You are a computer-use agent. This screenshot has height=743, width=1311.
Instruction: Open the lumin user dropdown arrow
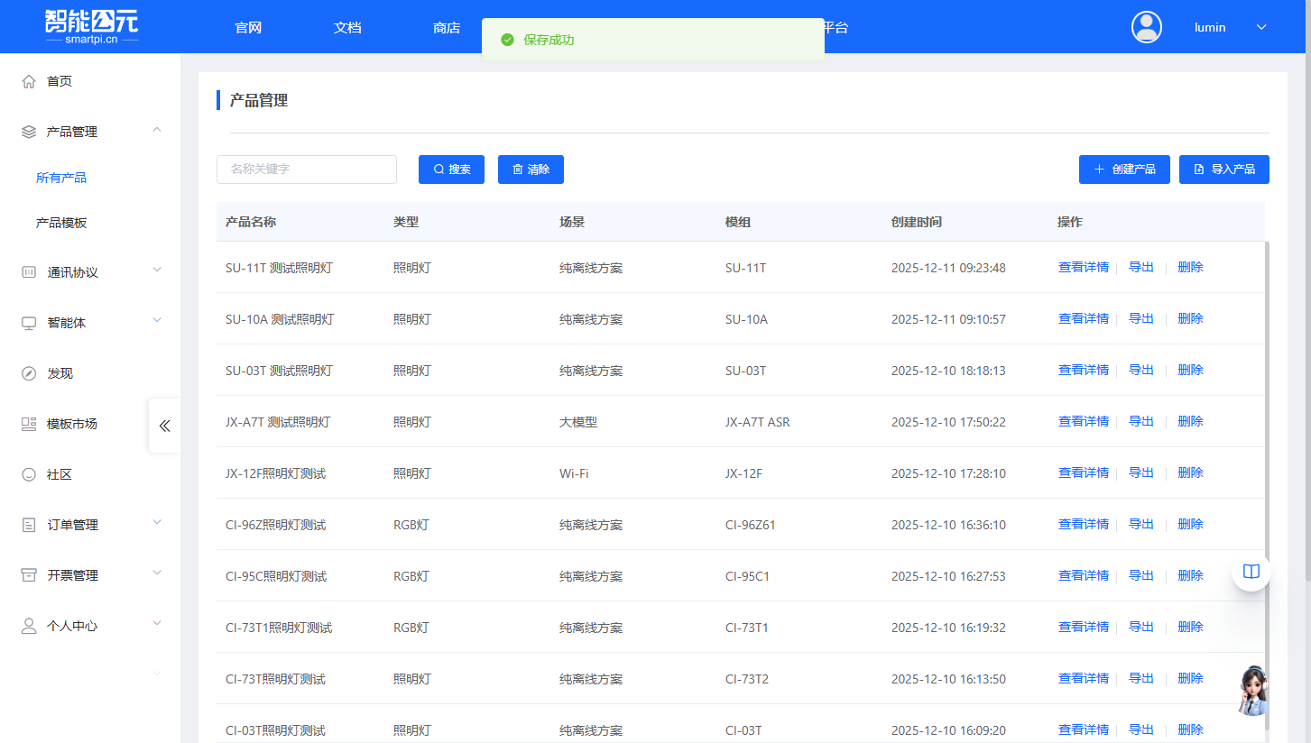click(x=1261, y=27)
